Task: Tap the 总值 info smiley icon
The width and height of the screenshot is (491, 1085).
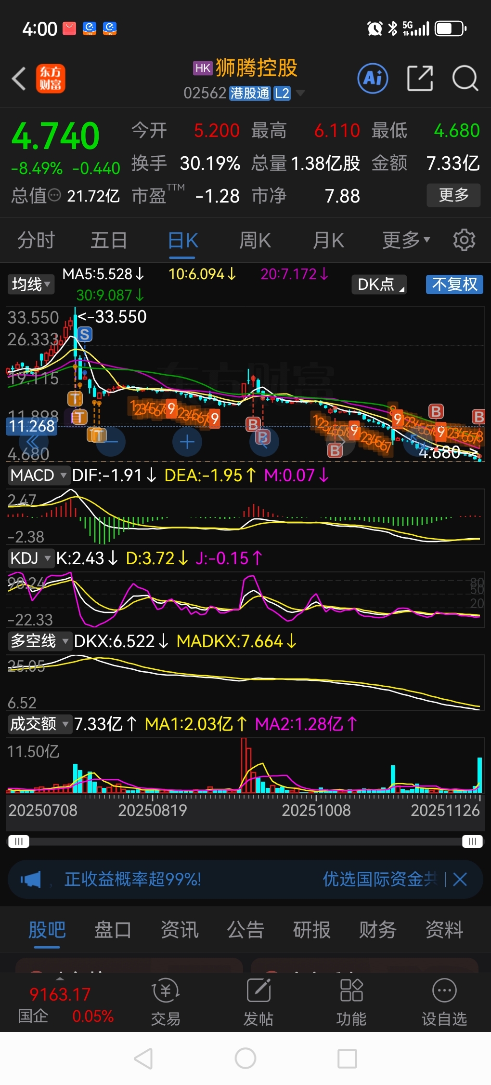Action: click(55, 195)
